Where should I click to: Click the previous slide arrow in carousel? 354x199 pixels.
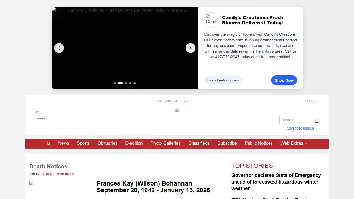click(59, 48)
